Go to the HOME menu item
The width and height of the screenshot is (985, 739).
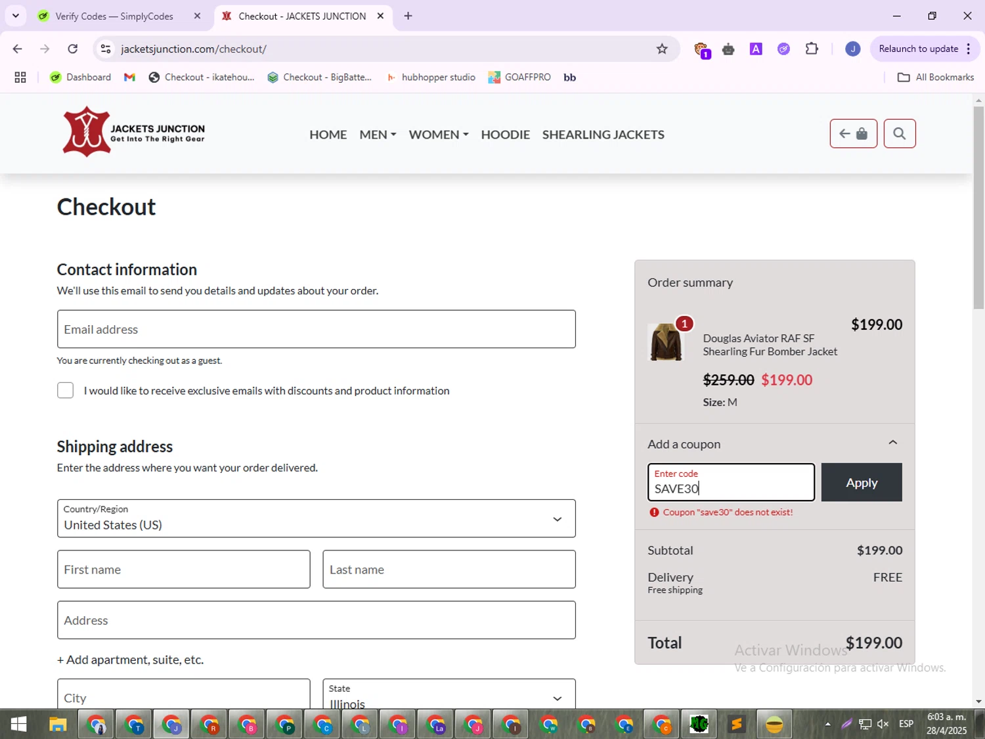point(328,135)
